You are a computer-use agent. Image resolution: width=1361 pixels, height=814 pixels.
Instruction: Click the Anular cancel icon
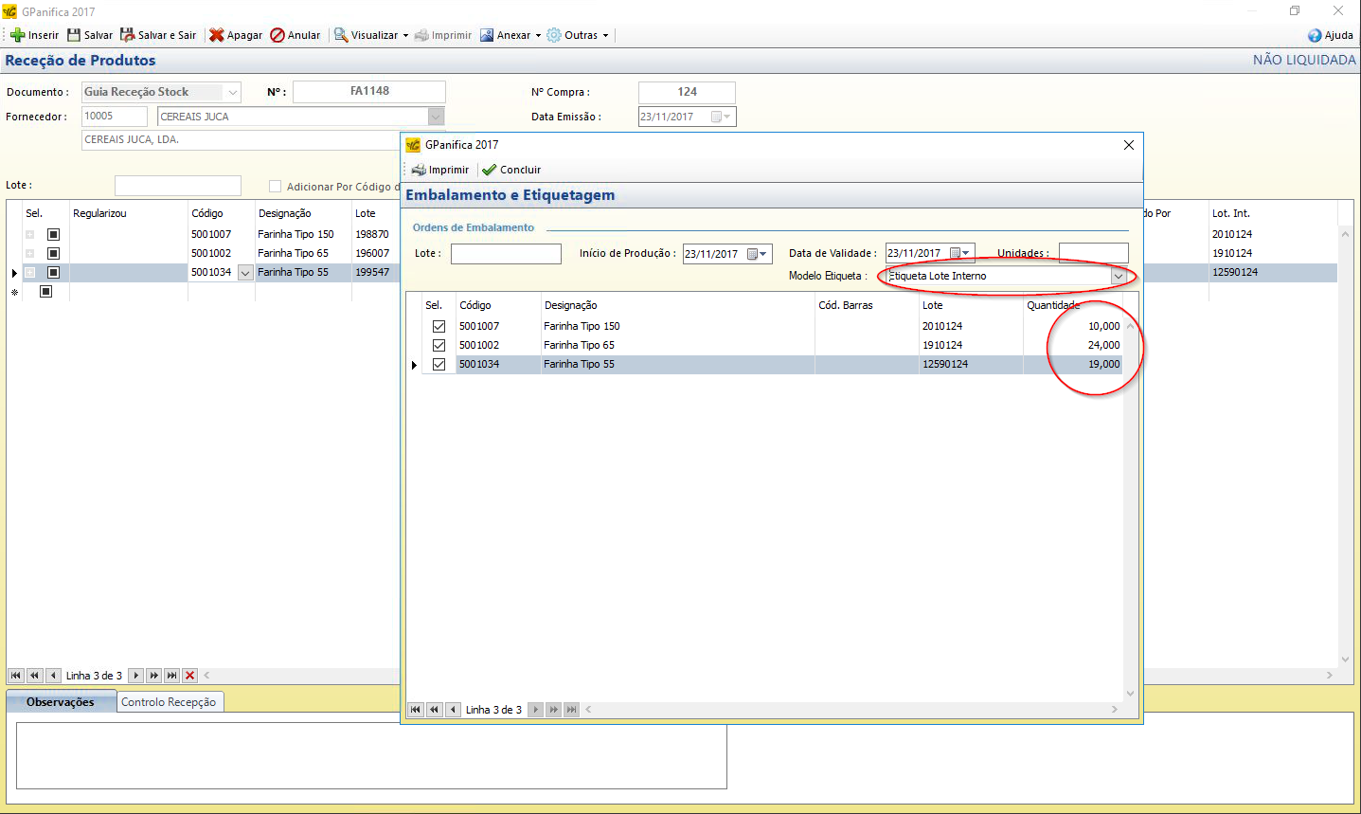[278, 35]
